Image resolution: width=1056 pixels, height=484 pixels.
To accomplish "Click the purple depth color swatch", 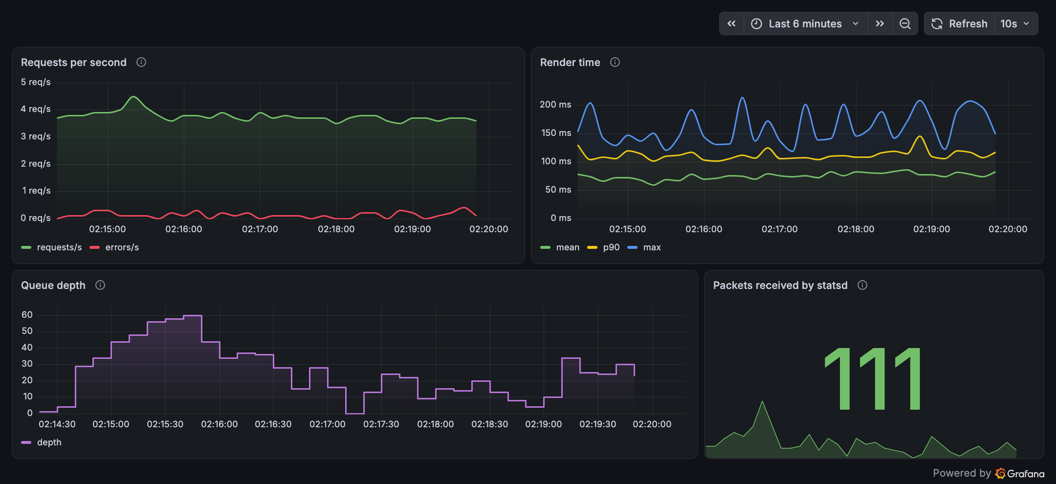I will pyautogui.click(x=26, y=442).
